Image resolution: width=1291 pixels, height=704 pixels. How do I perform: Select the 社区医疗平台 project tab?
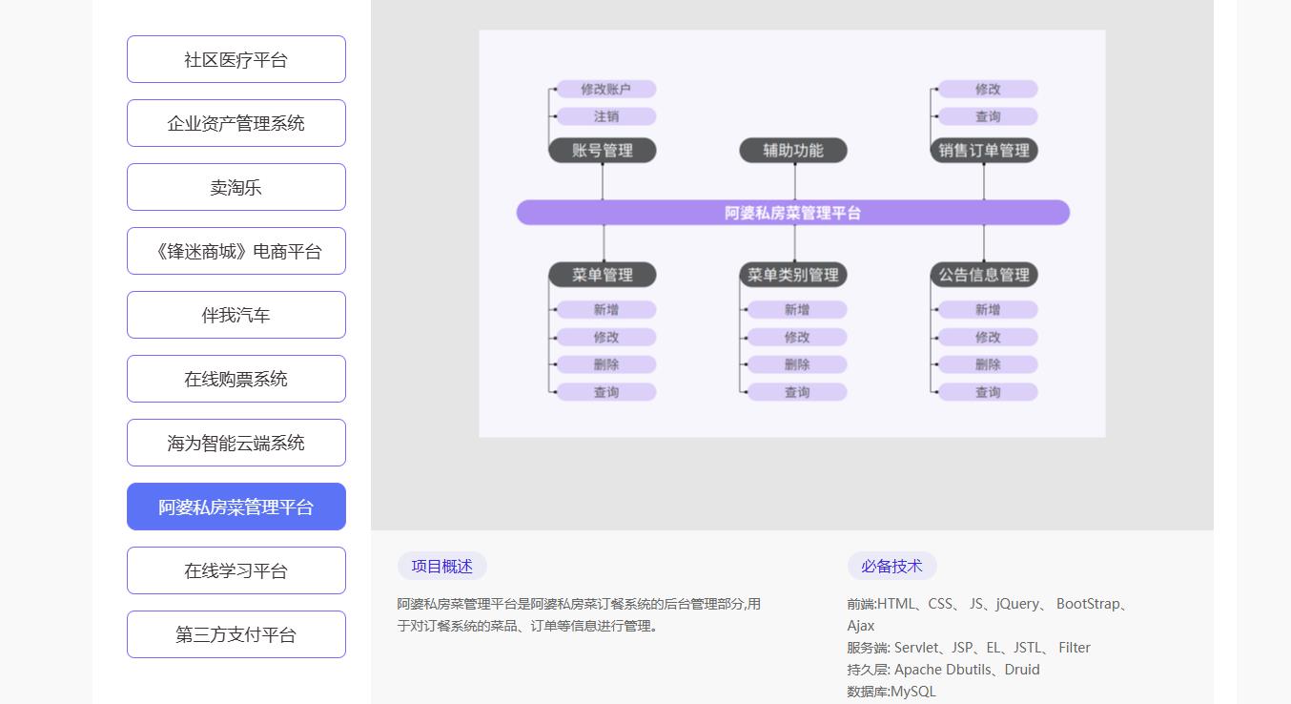[x=236, y=59]
